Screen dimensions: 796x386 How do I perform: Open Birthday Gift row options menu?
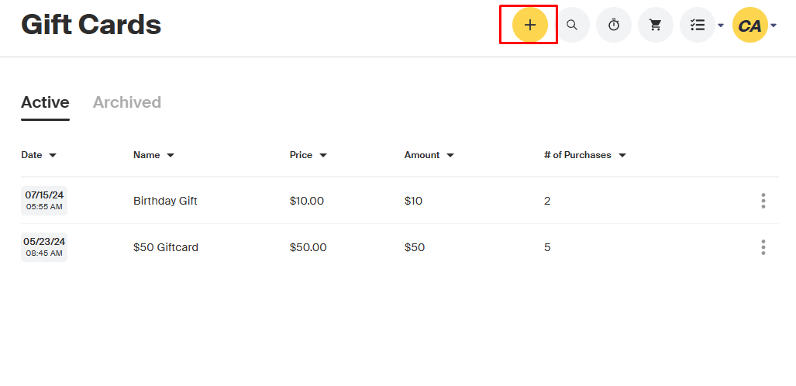click(763, 201)
